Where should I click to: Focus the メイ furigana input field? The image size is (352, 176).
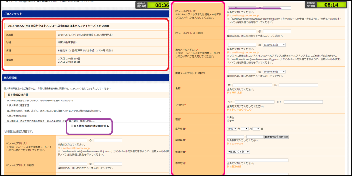click(x=303, y=102)
